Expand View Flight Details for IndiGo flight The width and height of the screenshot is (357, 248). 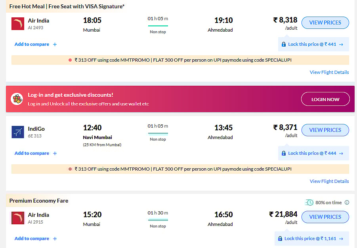[329, 181]
